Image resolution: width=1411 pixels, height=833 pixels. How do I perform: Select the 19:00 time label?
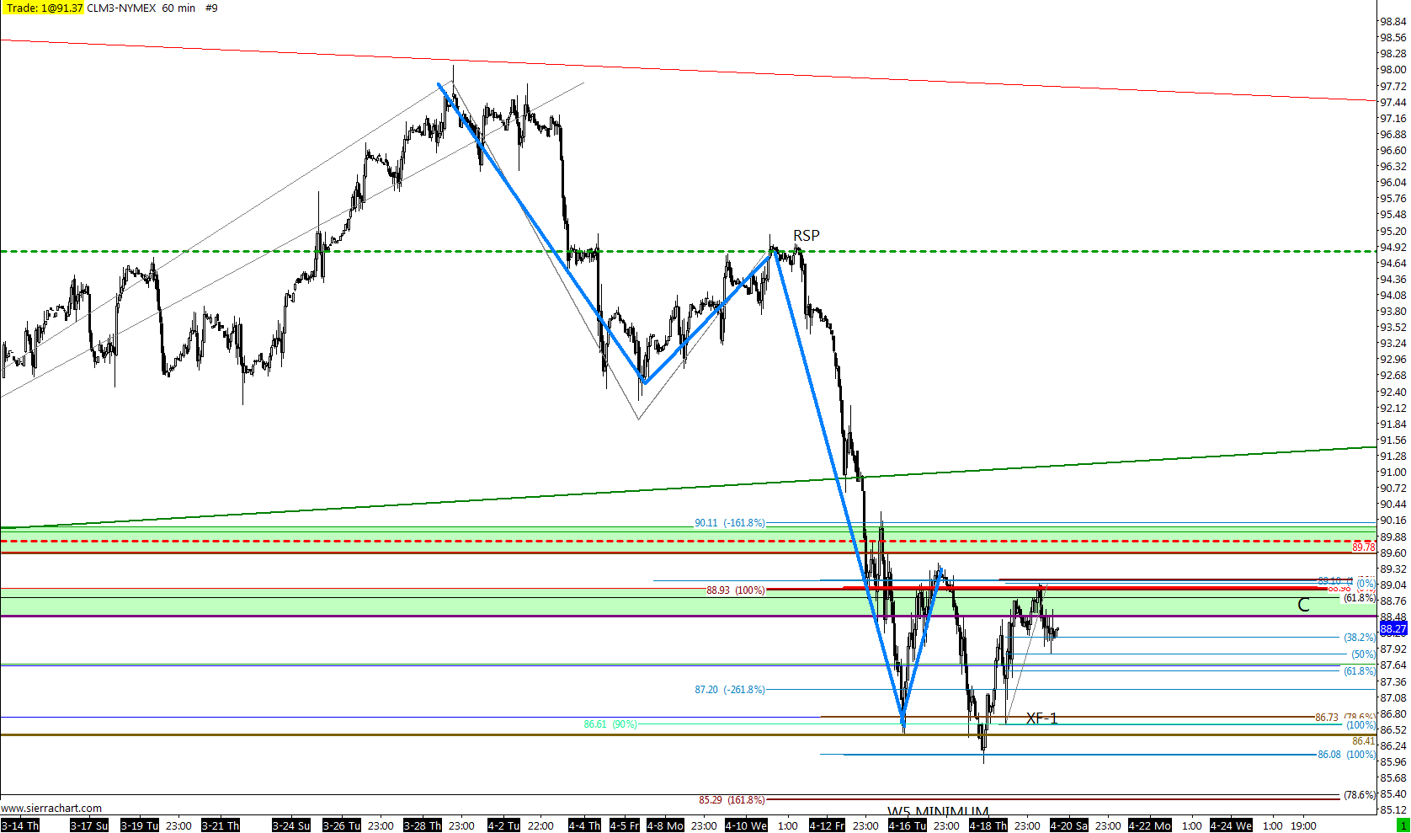1303,825
